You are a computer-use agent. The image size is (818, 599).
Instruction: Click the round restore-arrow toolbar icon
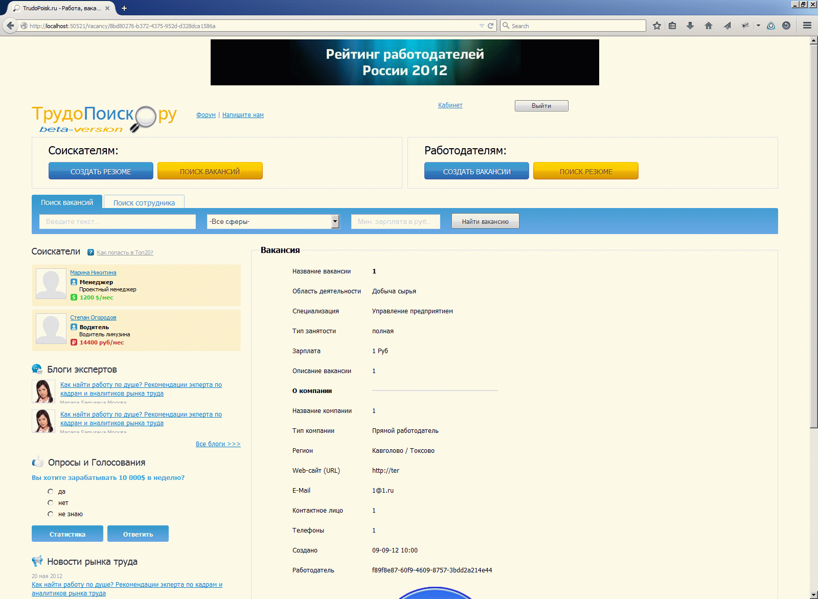pyautogui.click(x=786, y=26)
